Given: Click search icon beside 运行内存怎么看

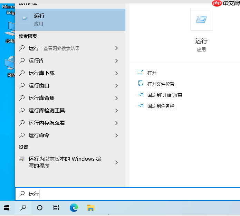Looking at the screenshot, I should 22,123.
